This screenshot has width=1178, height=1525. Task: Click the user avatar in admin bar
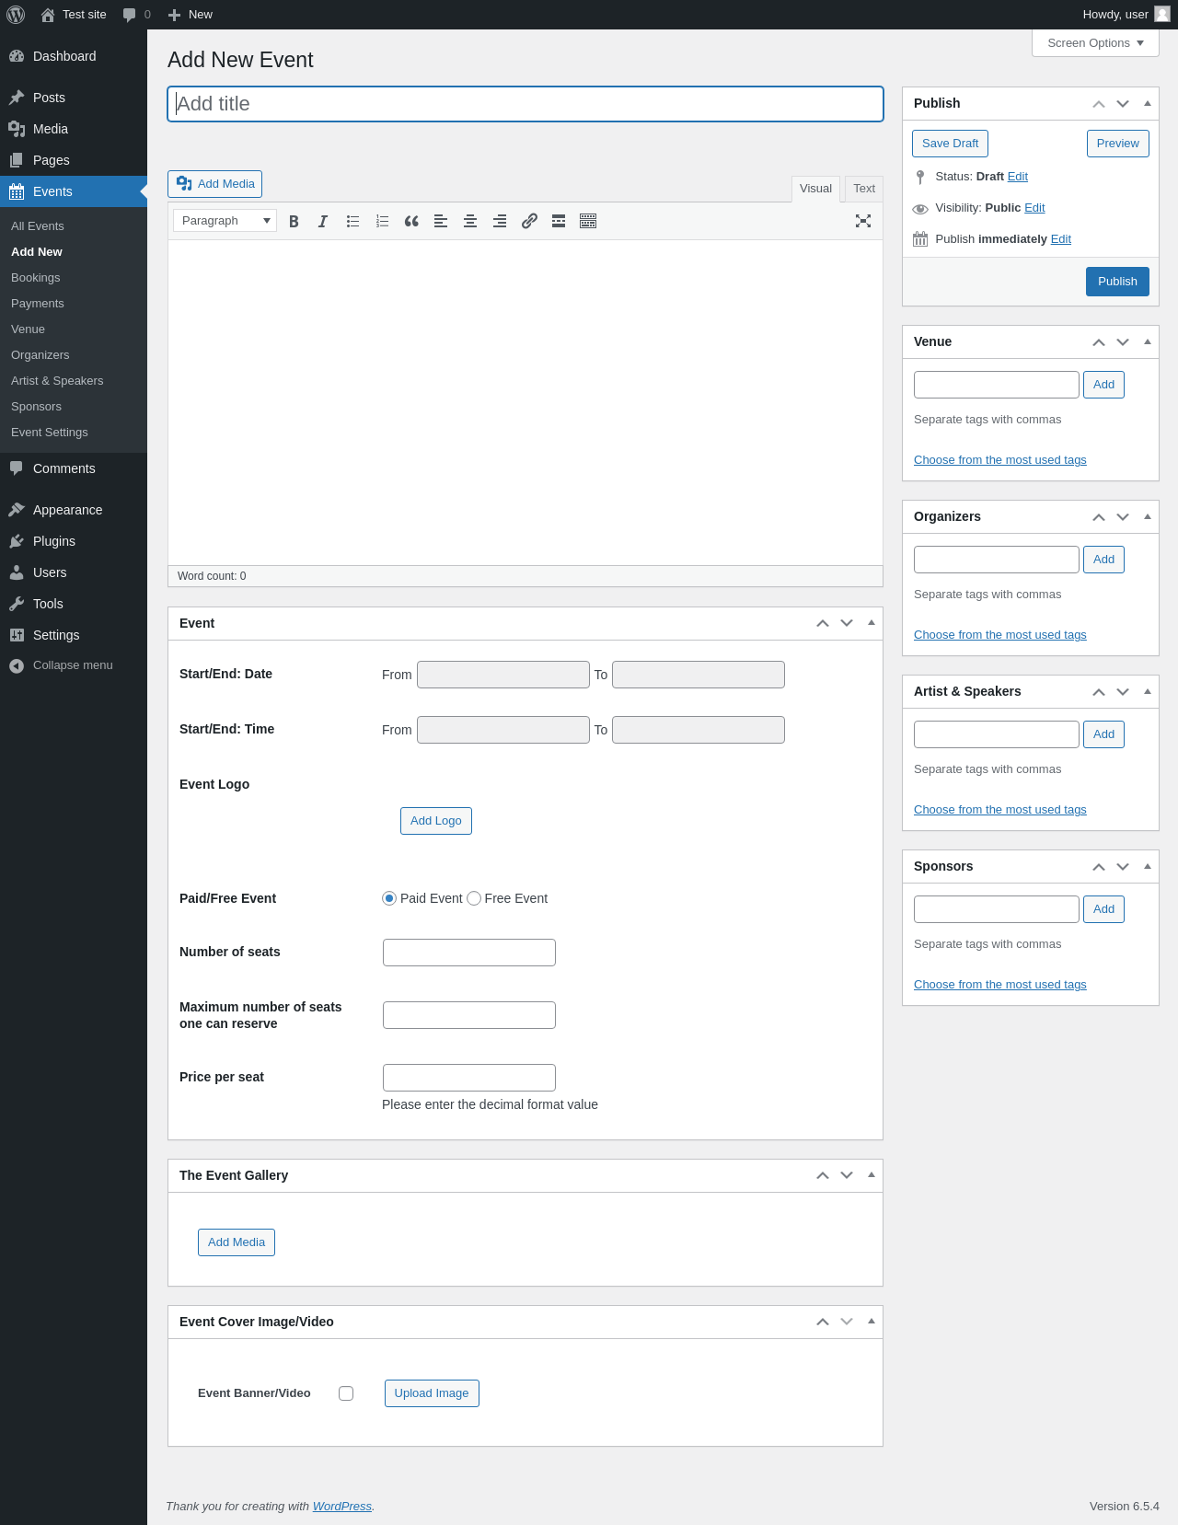(1162, 14)
